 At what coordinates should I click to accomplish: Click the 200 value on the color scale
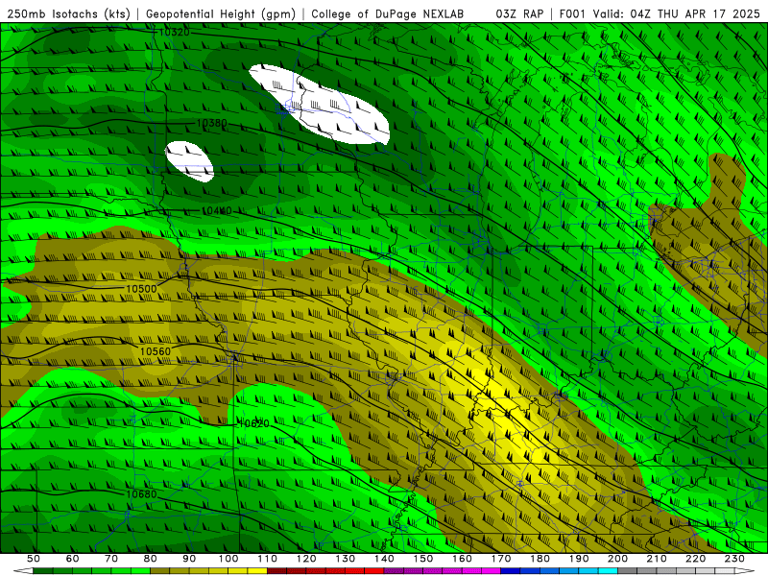[x=618, y=559]
